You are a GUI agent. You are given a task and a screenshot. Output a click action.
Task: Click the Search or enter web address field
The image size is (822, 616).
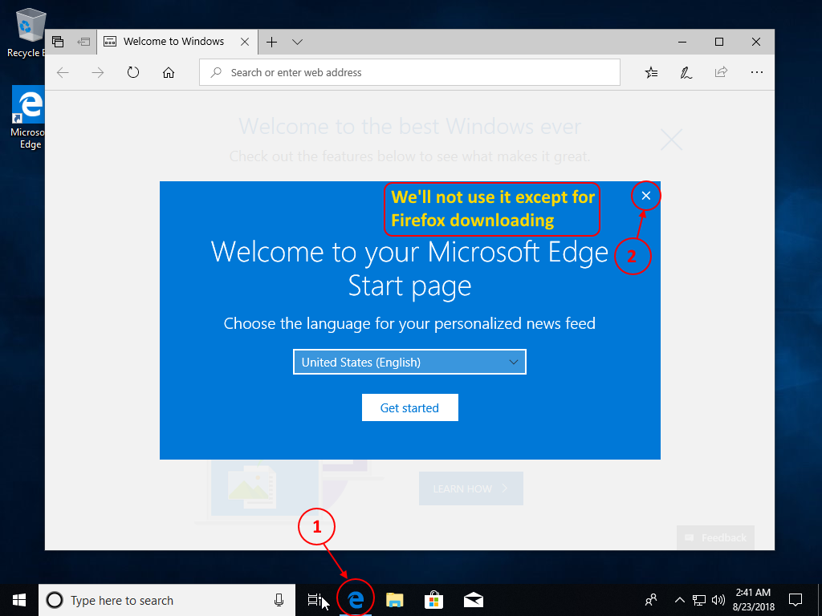coord(409,72)
